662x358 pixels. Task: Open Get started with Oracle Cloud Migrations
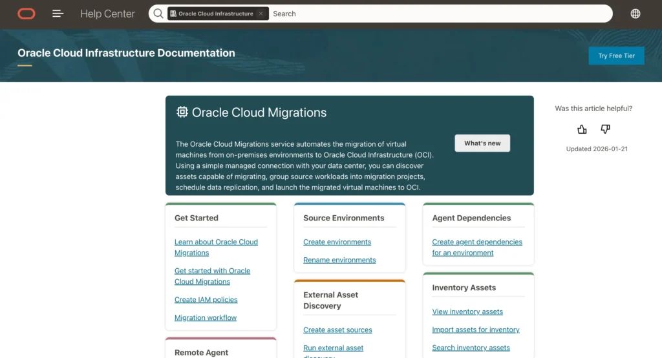click(212, 276)
